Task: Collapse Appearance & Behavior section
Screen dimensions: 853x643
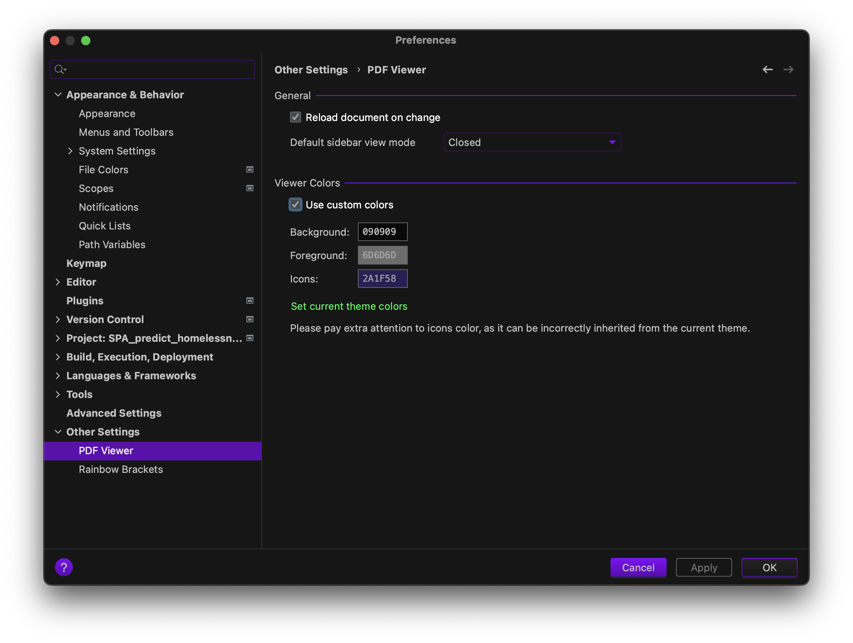Action: [x=58, y=94]
